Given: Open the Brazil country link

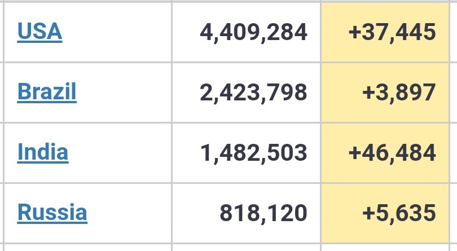Looking at the screenshot, I should [x=47, y=92].
